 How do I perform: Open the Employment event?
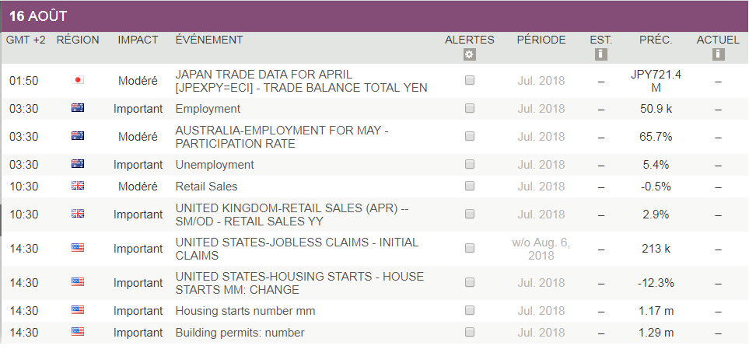(x=208, y=109)
